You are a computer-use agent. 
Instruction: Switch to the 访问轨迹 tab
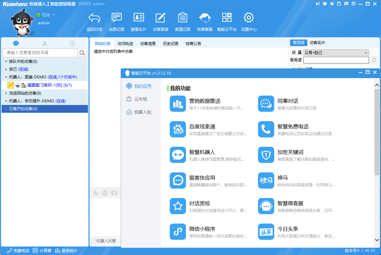pos(125,44)
